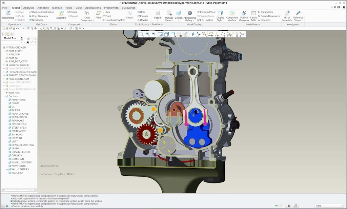Toggle the Switch Dimensions option
Viewport: 347px width, 209px height.
pyautogui.click(x=269, y=16)
